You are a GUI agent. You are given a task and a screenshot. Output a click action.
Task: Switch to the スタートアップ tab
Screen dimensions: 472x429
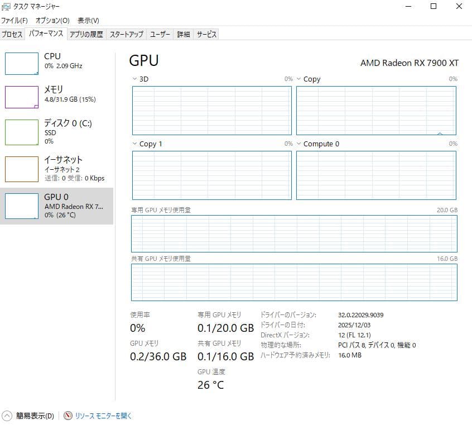(x=126, y=34)
